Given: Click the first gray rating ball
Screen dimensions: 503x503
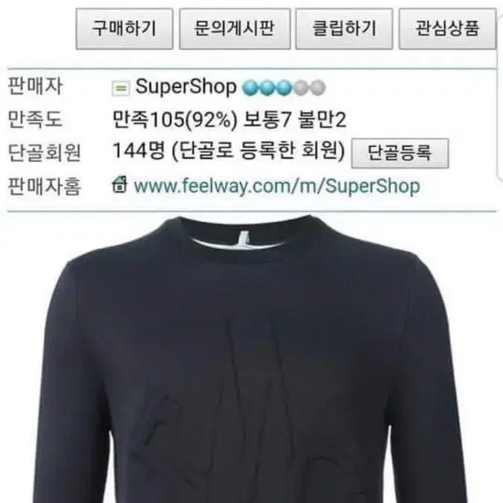Looking at the screenshot, I should 301,88.
